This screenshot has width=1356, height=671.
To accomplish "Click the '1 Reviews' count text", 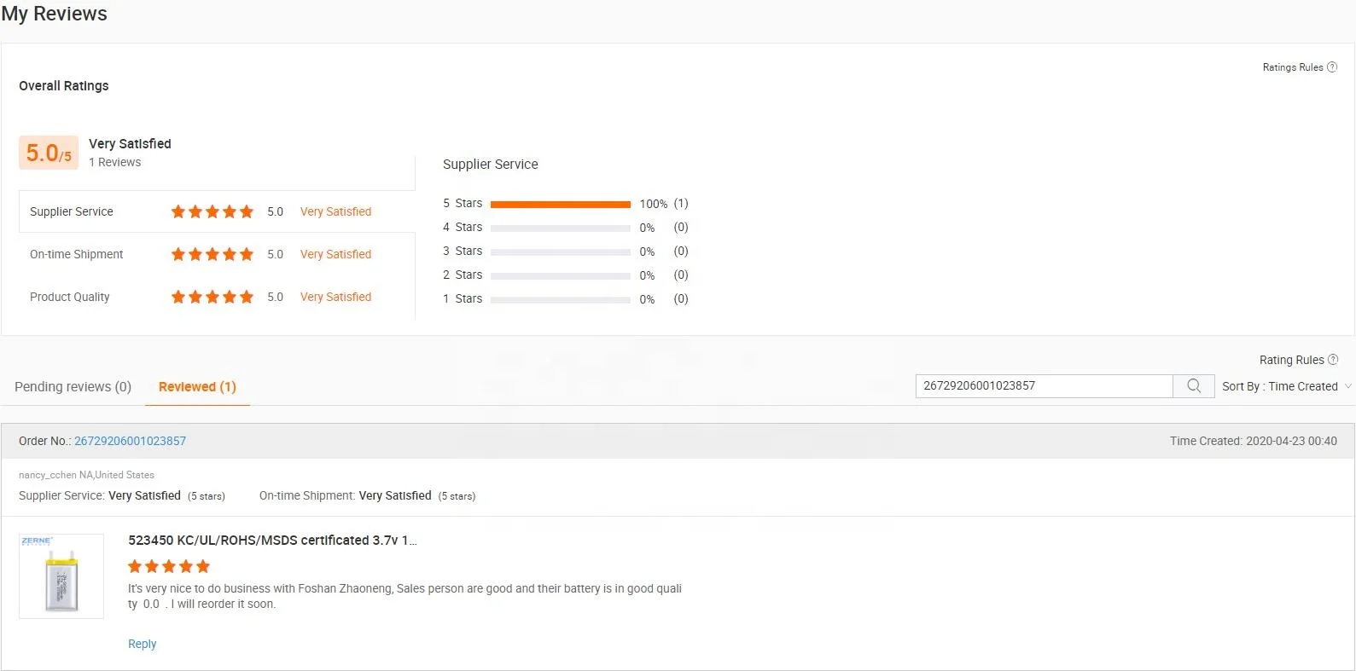I will [x=115, y=162].
